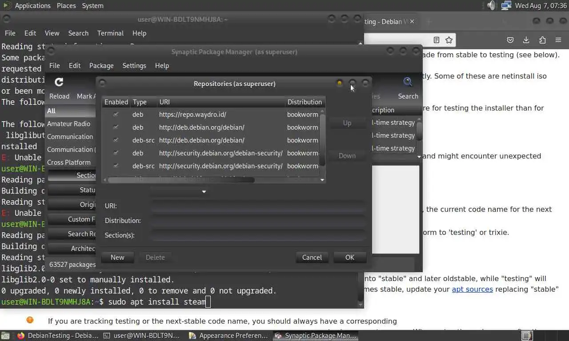Bookmark this page with the star icon
The width and height of the screenshot is (569, 341).
[x=449, y=40]
